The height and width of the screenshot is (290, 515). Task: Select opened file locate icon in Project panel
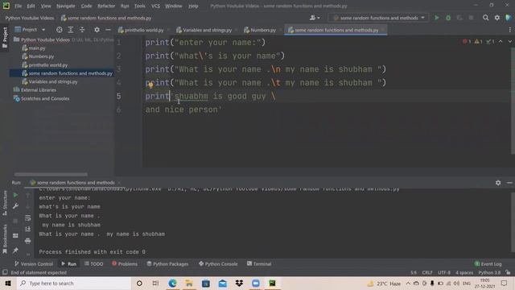[59, 30]
